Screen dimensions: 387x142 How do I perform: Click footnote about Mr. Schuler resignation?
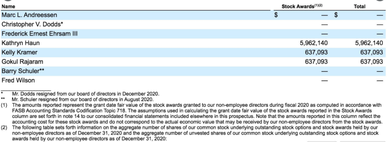[82, 99]
